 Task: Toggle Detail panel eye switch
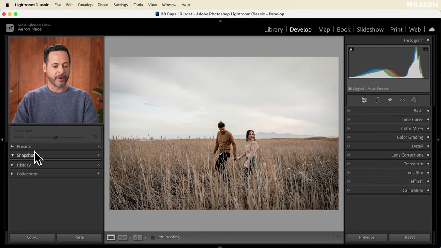pos(348,146)
